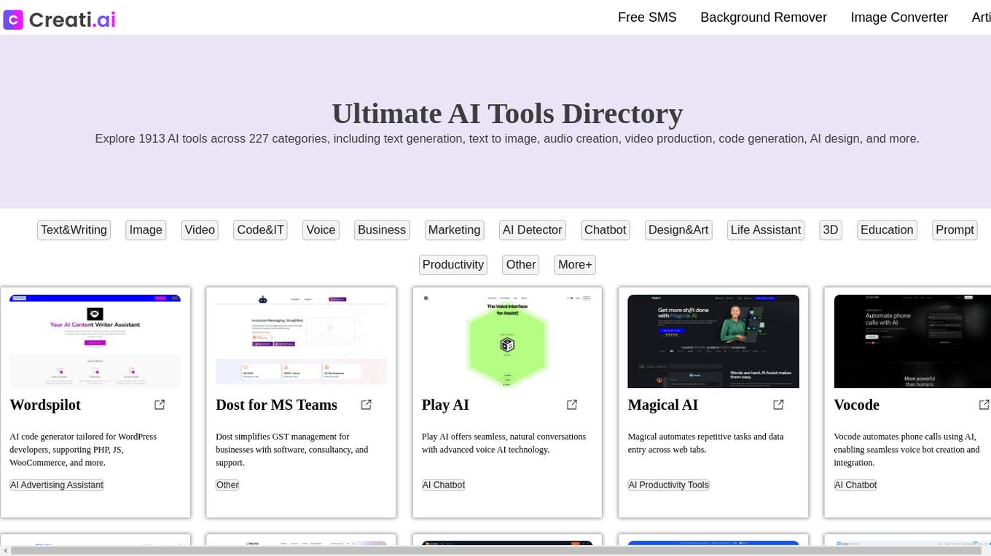The width and height of the screenshot is (991, 556).
Task: Click the Ultimate AI Tools Directory heading
Action: pos(507,114)
